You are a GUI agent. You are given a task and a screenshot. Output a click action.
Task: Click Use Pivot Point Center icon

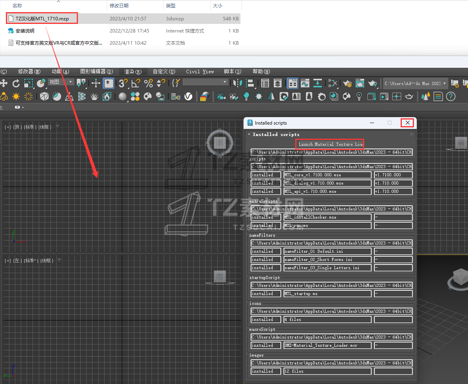(x=81, y=83)
